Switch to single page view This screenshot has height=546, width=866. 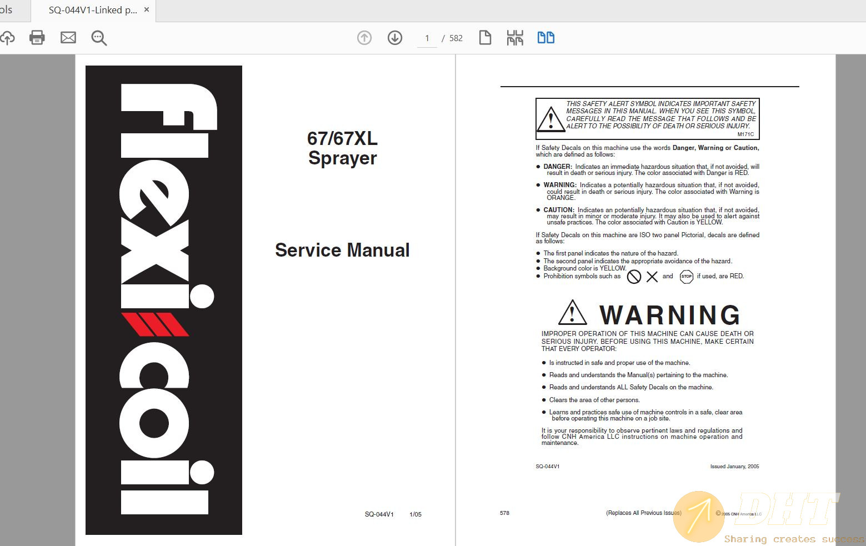coord(485,38)
